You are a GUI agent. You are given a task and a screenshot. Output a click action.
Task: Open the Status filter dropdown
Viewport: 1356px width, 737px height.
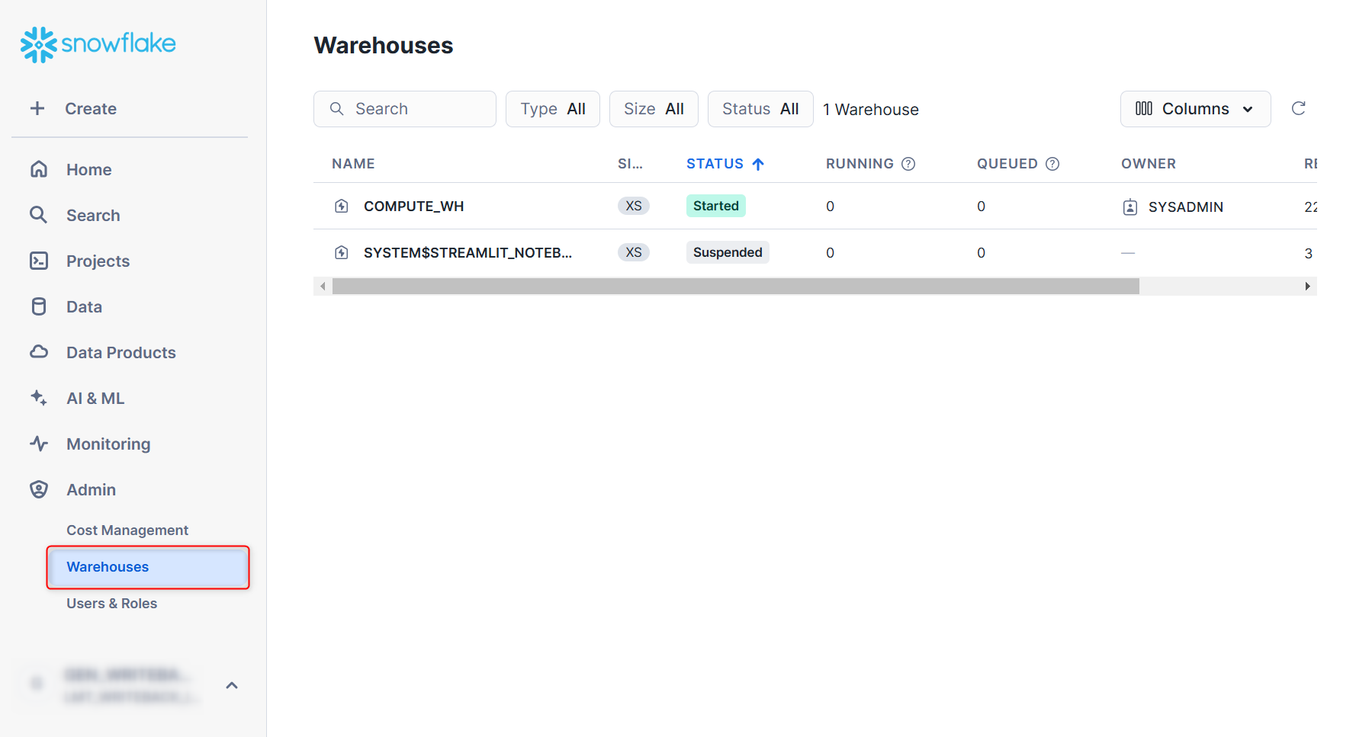click(x=760, y=109)
